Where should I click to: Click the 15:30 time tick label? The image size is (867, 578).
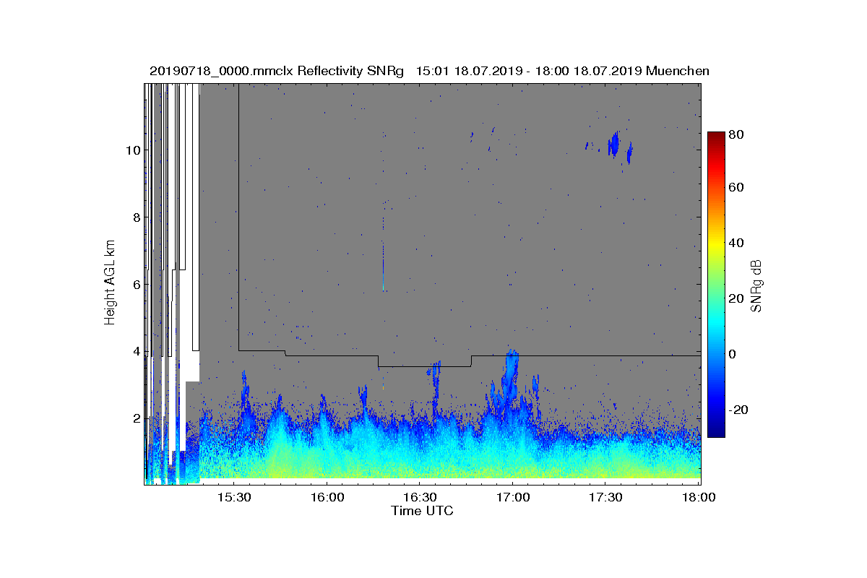point(234,497)
